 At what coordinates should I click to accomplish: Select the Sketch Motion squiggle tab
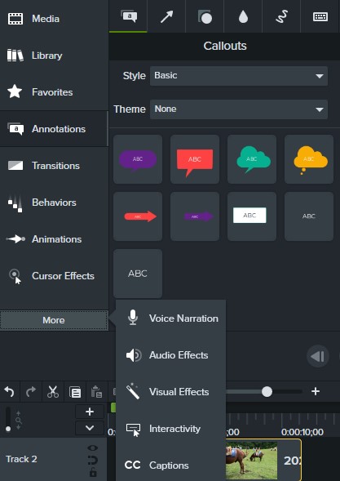[281, 16]
